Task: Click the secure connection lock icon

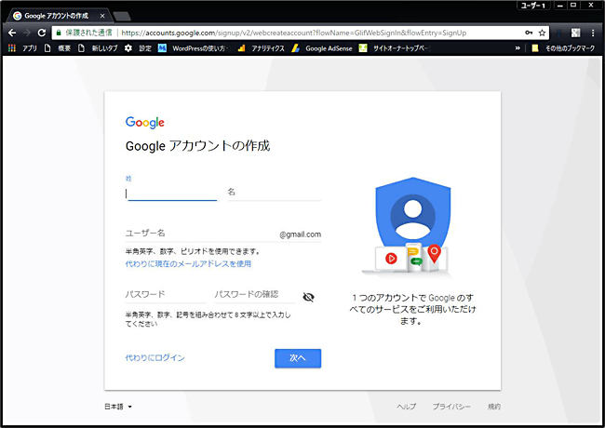Action: tap(59, 33)
